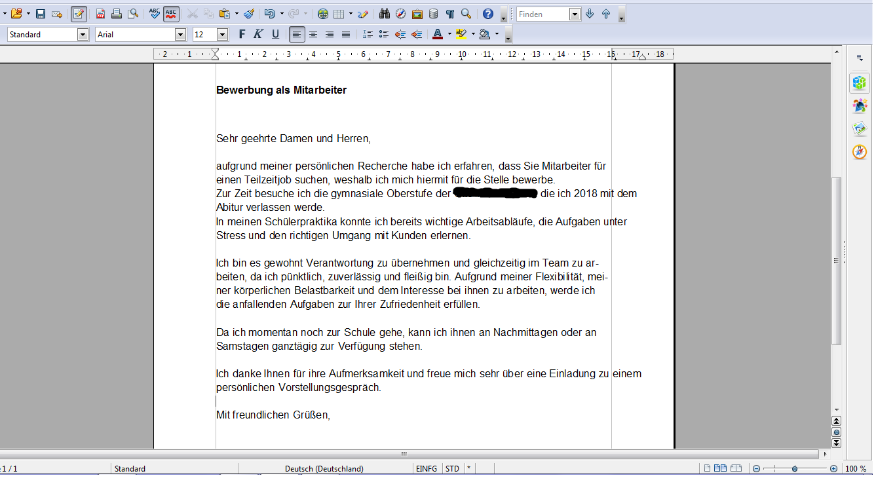Click the zoom slider in status bar
Screen dimensions: 895x503
tap(794, 468)
